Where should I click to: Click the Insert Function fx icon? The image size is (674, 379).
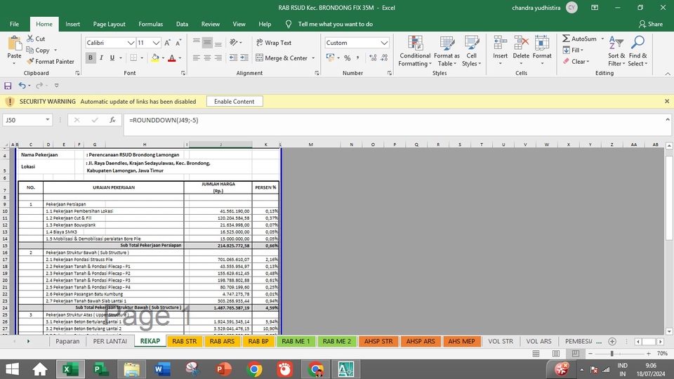(x=112, y=120)
